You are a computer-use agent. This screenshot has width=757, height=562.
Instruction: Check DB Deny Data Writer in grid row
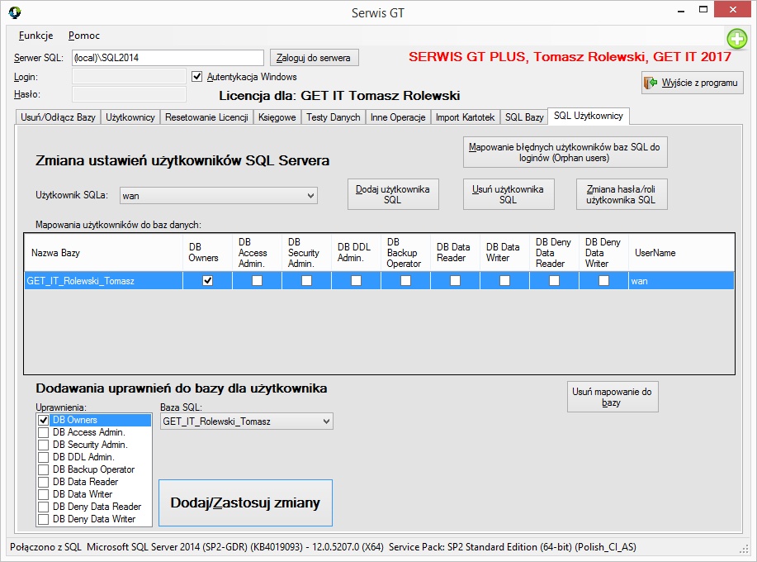coord(603,281)
